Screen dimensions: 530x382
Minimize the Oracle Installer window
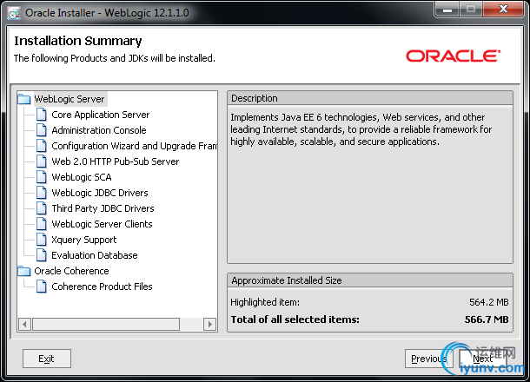(447, 10)
